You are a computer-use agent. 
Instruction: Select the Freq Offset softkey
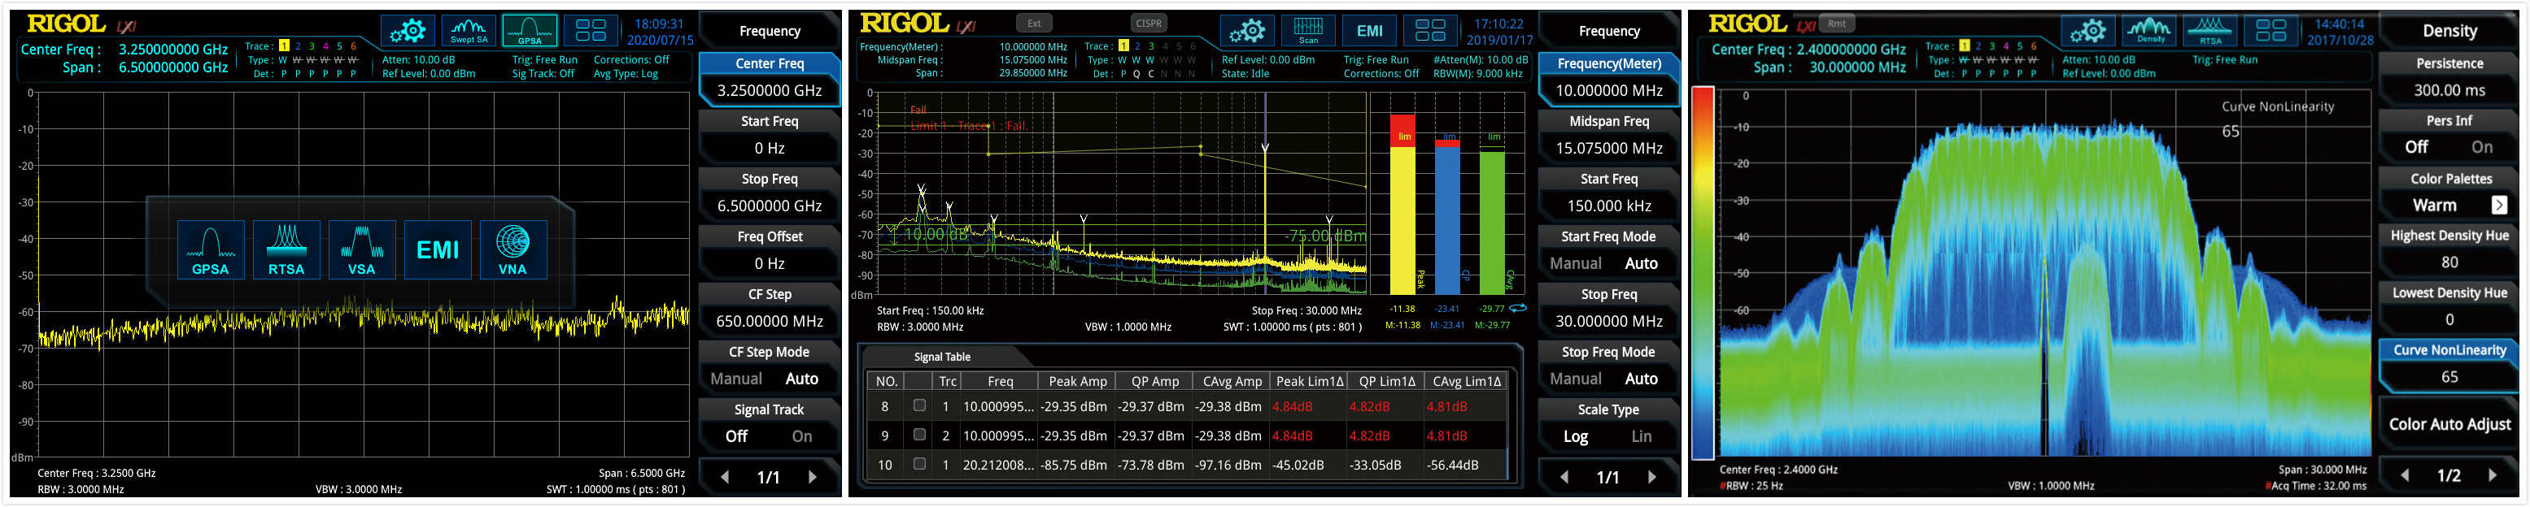coord(769,251)
